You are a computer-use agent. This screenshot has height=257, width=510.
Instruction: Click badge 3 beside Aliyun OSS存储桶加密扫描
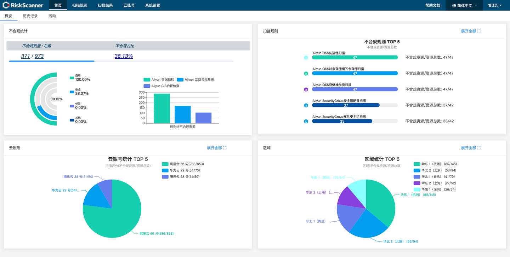click(306, 89)
